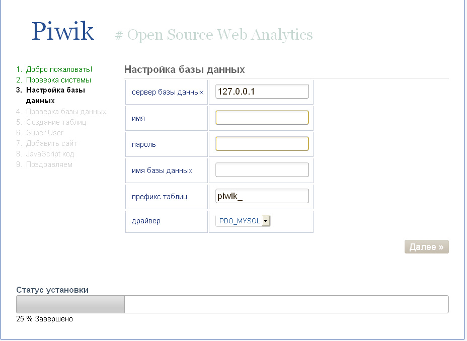Viewport: 467px width, 341px height.
Task: Click the префикс таблиц label
Action: pos(160,197)
